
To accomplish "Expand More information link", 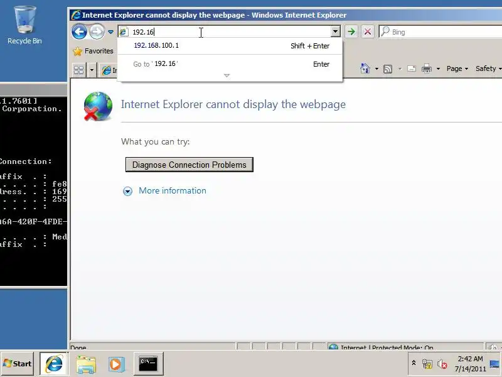I will pyautogui.click(x=172, y=191).
